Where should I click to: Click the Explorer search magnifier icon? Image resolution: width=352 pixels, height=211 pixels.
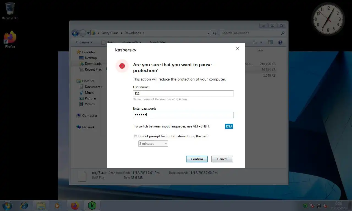pos(283,33)
